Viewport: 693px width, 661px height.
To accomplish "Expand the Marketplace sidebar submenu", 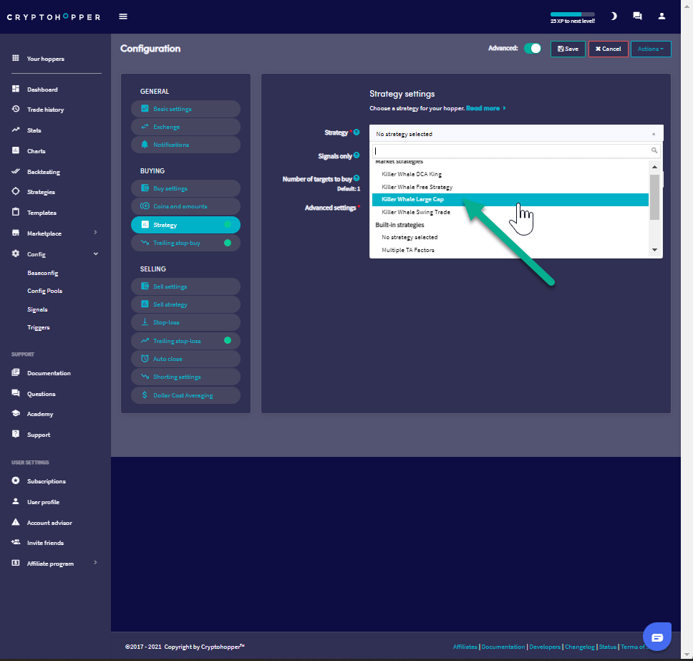I will point(96,233).
